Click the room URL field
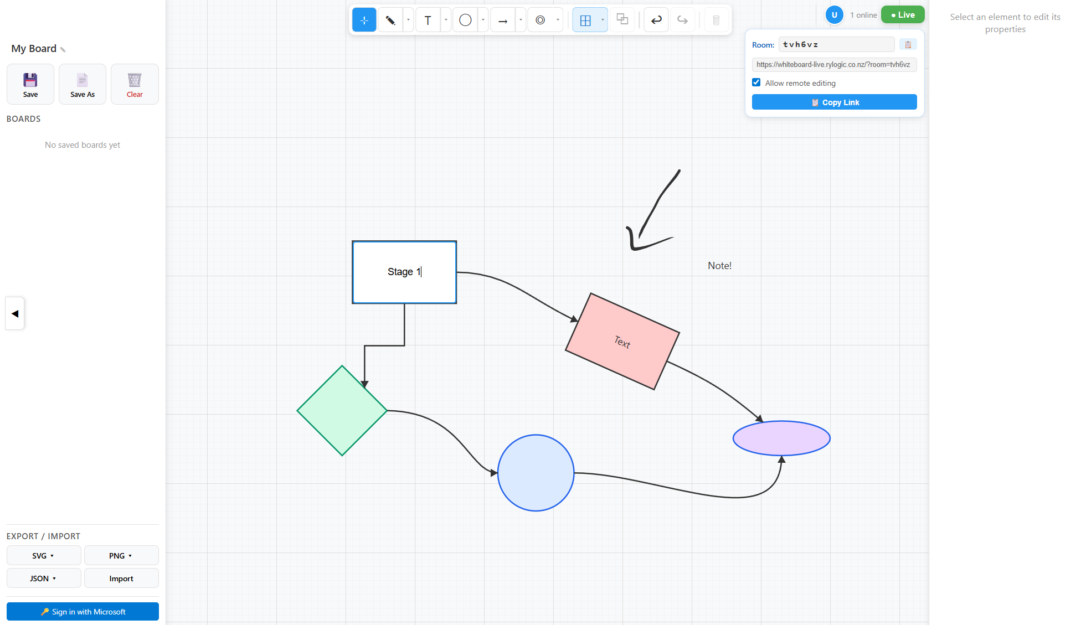The height and width of the screenshot is (625, 1081). pos(834,65)
